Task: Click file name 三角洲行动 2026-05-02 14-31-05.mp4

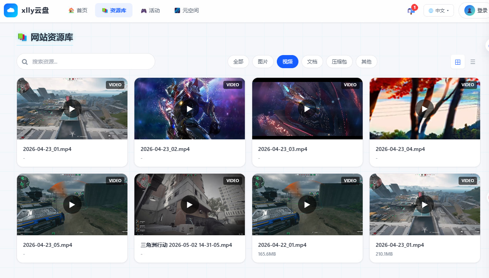Action: pyautogui.click(x=186, y=245)
